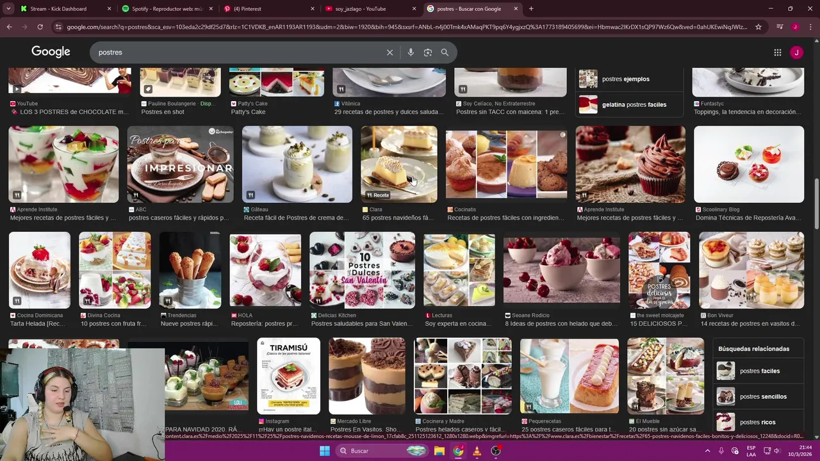Launch VLC from the taskbar
The height and width of the screenshot is (461, 820).
(x=477, y=451)
